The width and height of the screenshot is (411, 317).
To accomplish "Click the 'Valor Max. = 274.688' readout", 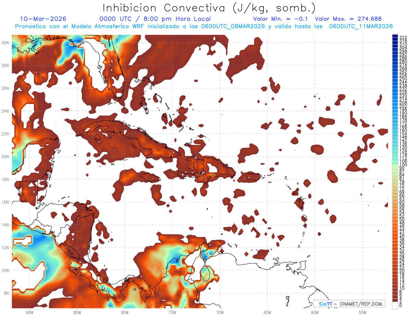I will tap(348, 19).
